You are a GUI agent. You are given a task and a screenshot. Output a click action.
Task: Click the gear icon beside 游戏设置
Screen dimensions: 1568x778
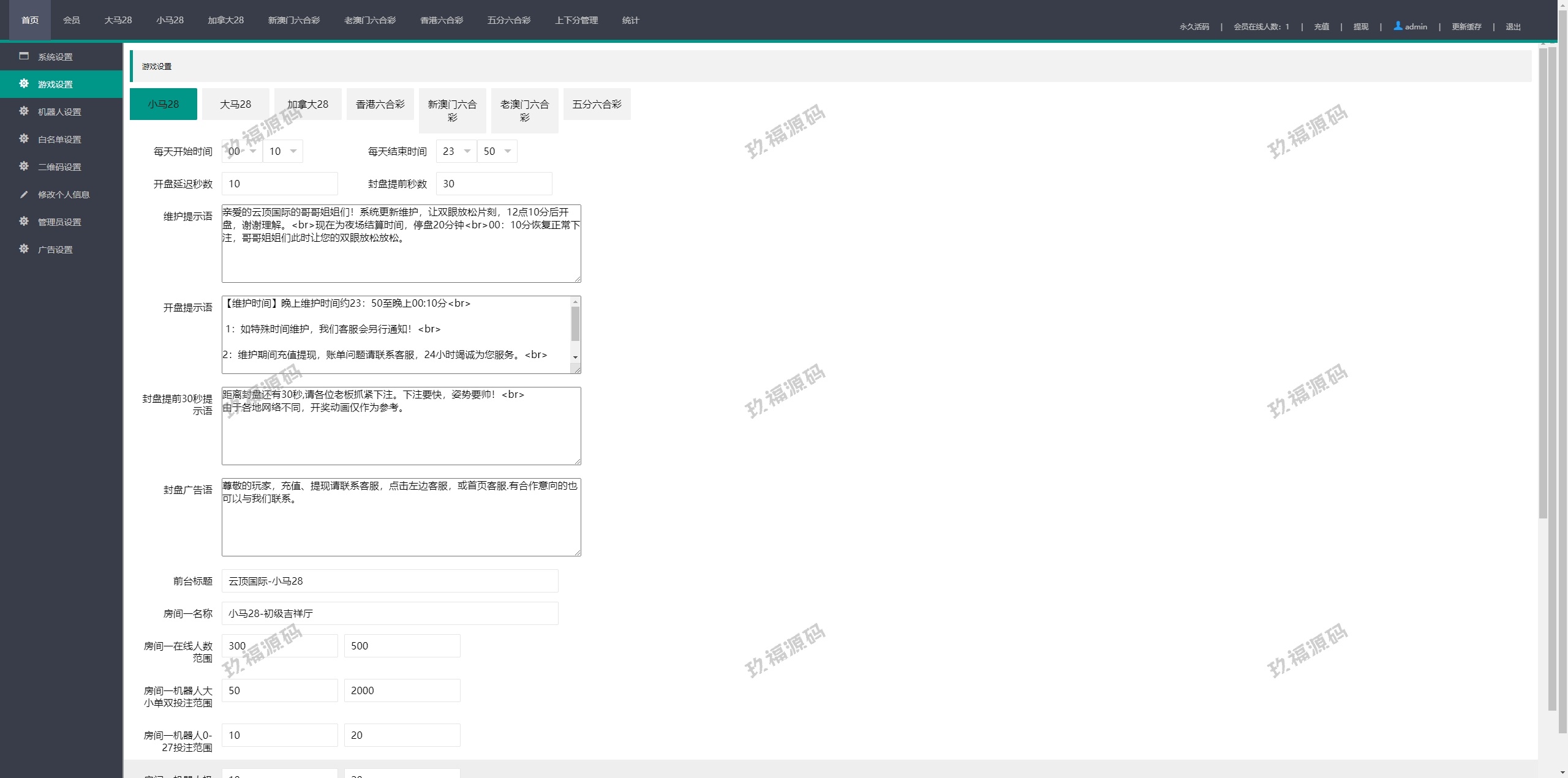(24, 83)
